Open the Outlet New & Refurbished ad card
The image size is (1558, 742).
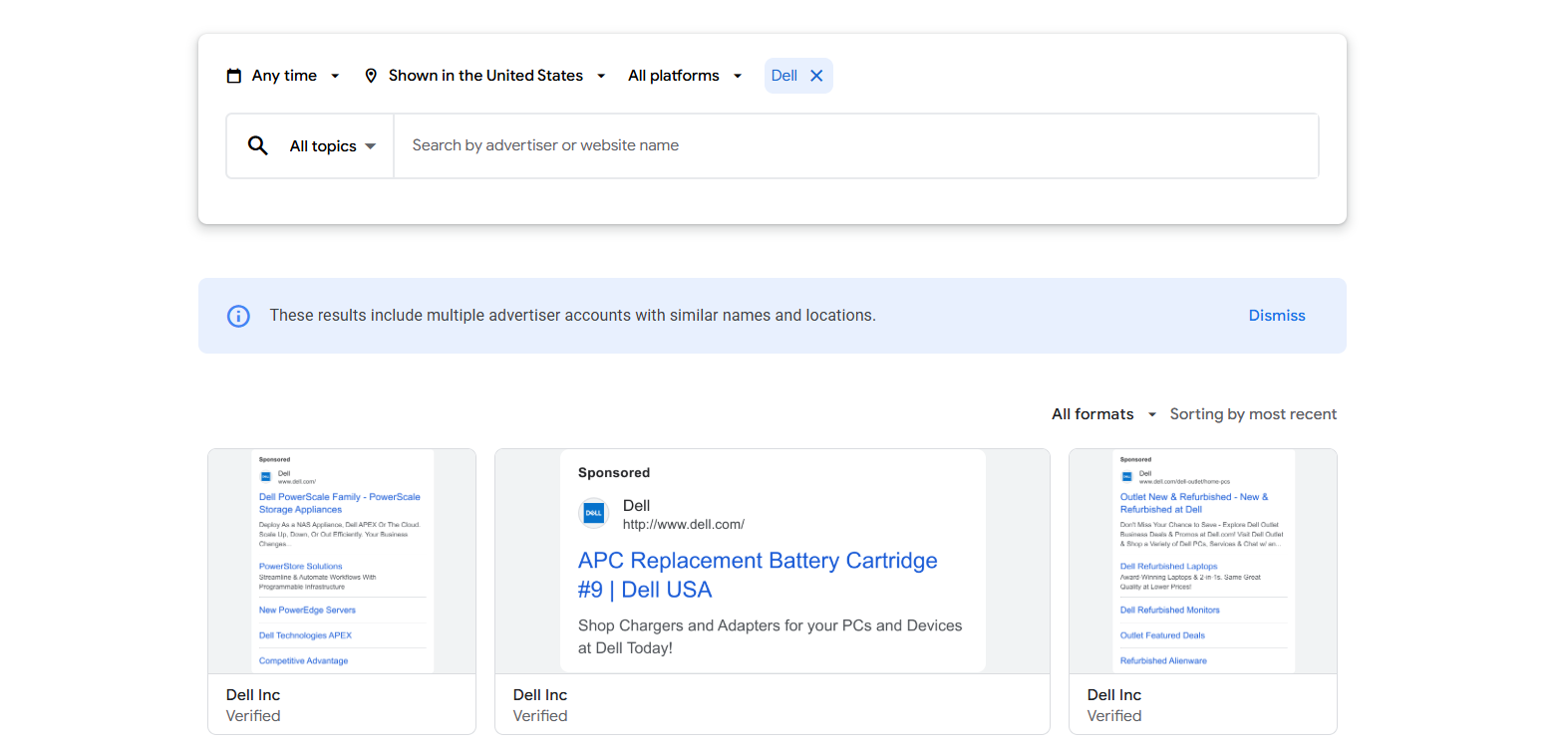tap(1203, 592)
